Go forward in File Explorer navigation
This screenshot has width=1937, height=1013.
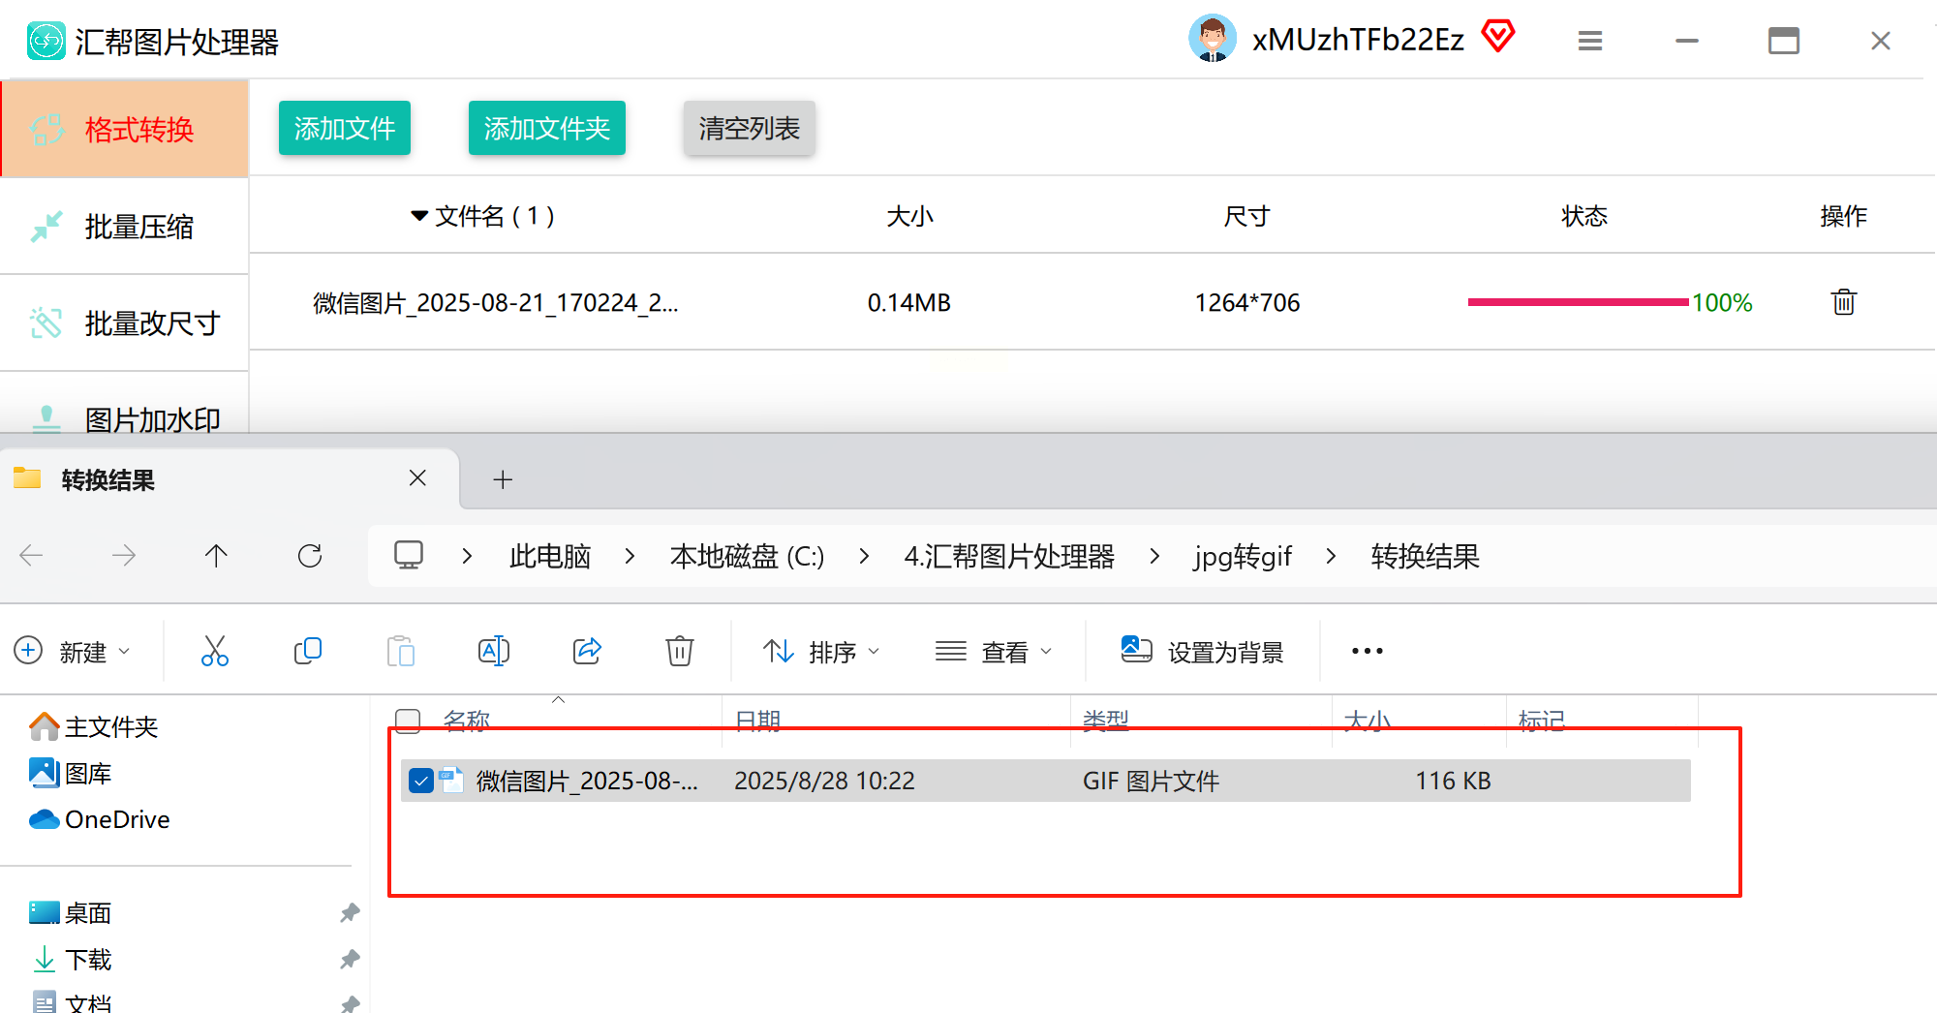[x=124, y=556]
